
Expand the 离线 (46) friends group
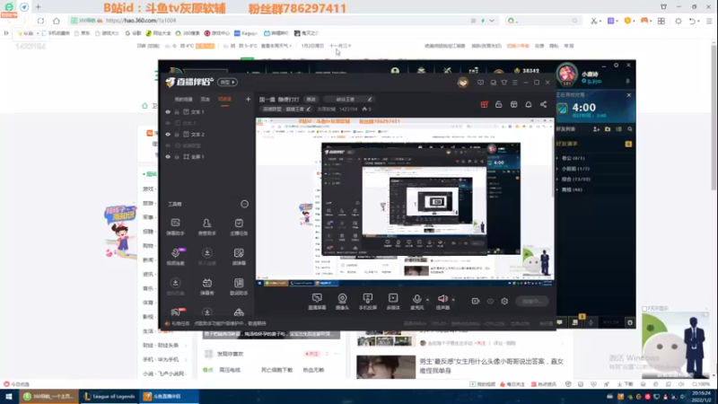click(x=571, y=189)
